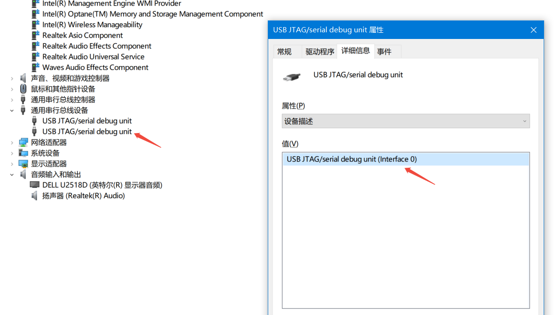Click the DELL U2518D monitor audio icon
This screenshot has width=556, height=315.
pyautogui.click(x=35, y=185)
